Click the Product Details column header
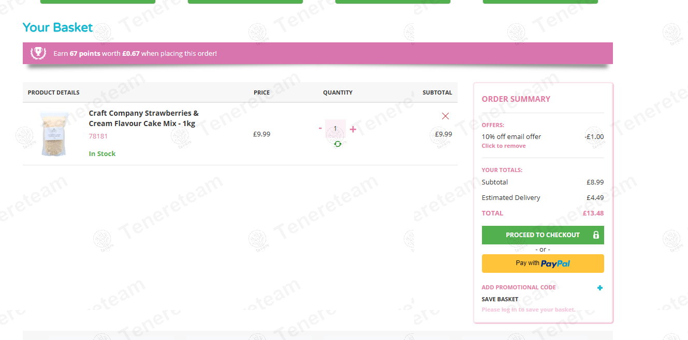The image size is (688, 340). point(54,92)
